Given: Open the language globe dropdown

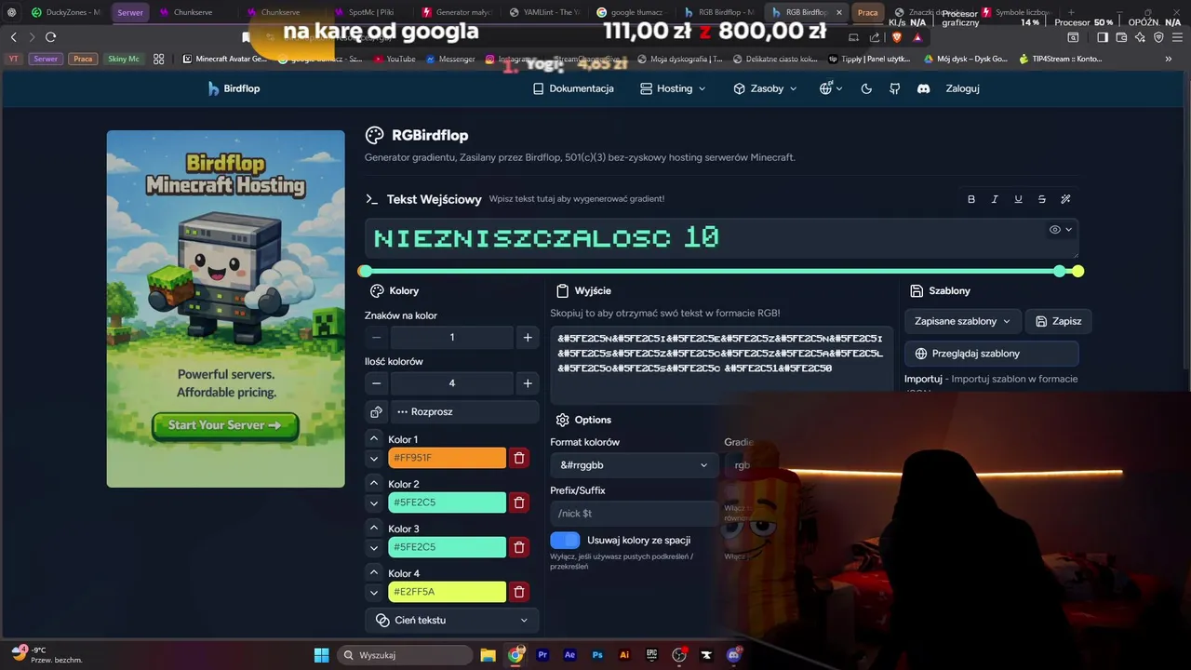Looking at the screenshot, I should coord(830,88).
